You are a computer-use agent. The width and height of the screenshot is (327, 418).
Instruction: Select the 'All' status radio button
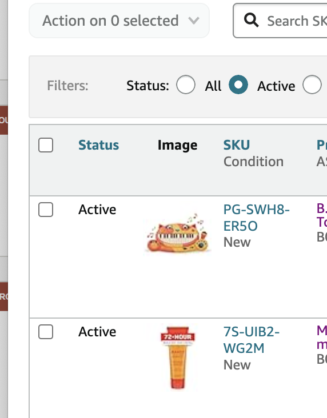(186, 85)
